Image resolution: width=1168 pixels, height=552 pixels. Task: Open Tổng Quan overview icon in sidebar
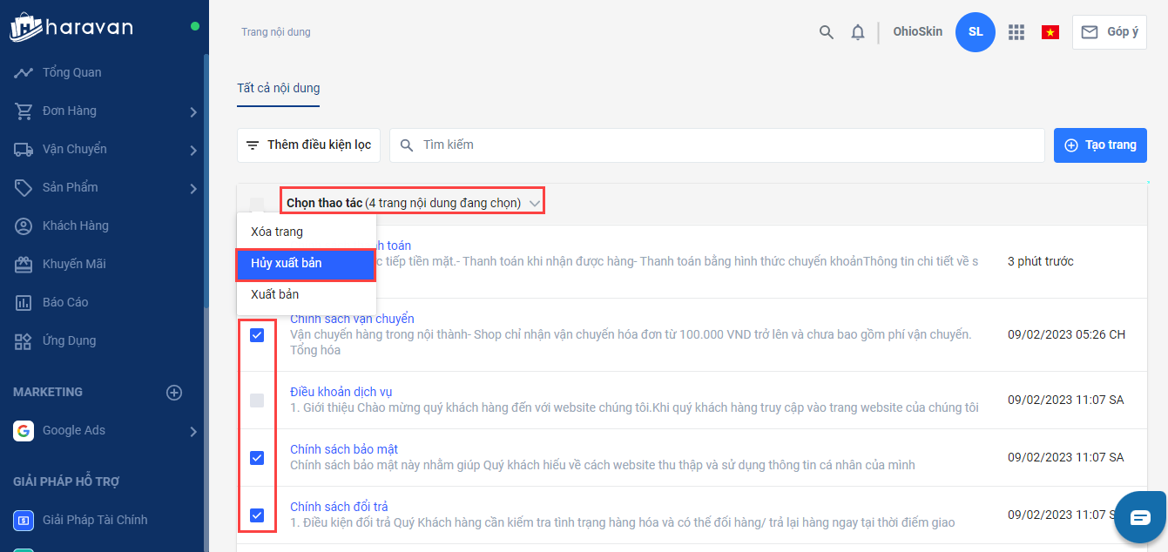24,72
